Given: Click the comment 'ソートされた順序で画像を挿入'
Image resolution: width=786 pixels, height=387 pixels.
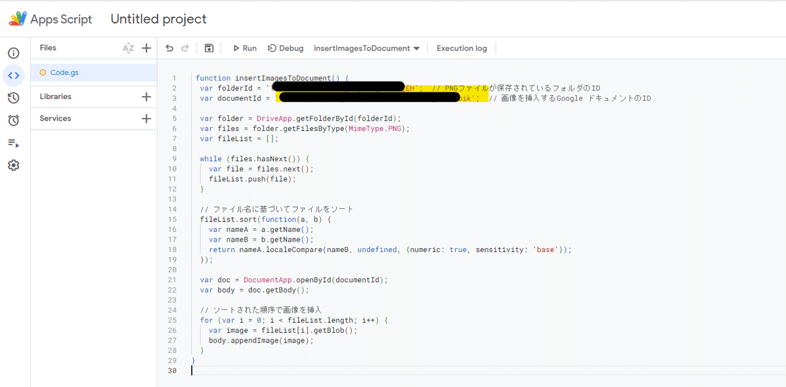Looking at the screenshot, I should (268, 310).
